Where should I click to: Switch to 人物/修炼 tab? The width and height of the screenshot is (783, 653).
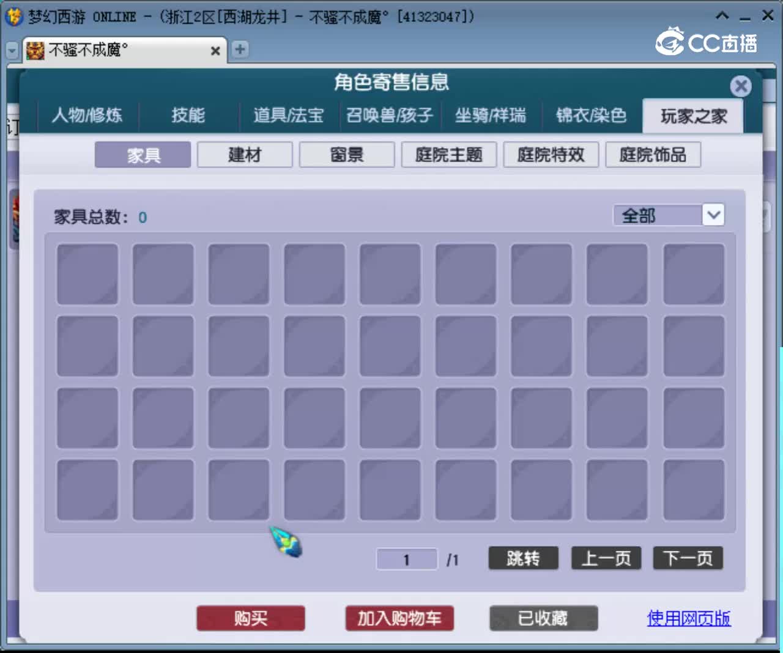[x=87, y=115]
